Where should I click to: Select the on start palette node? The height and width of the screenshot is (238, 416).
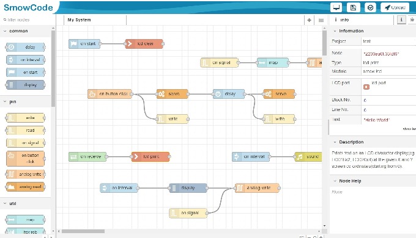coord(26,72)
